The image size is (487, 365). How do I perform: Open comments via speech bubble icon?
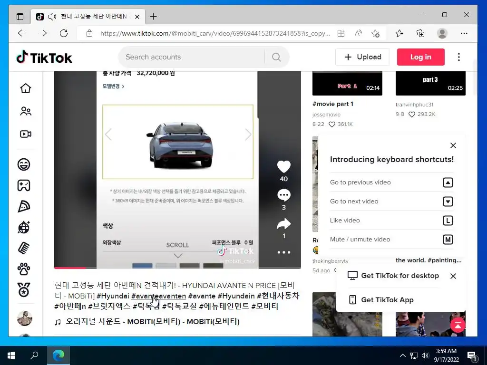click(283, 195)
